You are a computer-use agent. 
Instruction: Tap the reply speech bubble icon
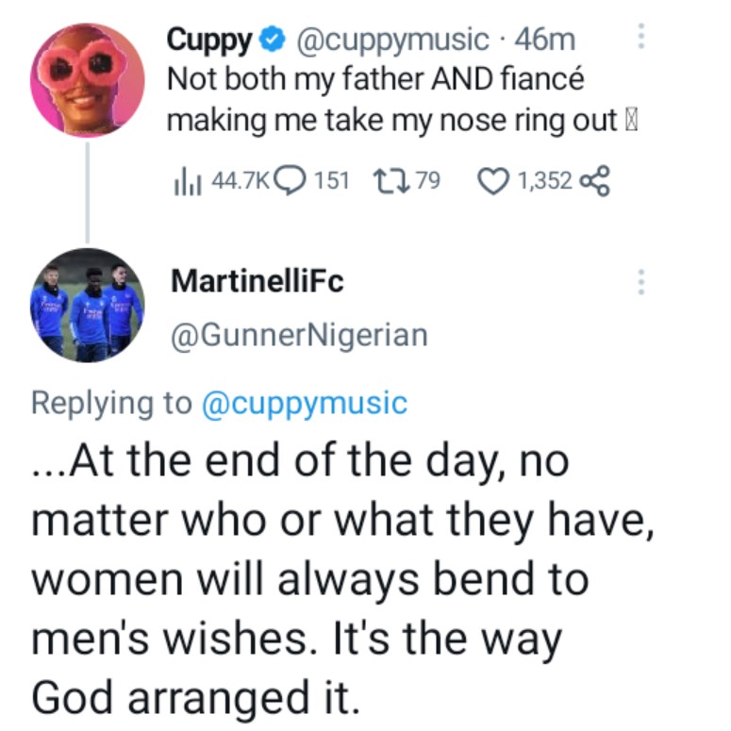(290, 179)
